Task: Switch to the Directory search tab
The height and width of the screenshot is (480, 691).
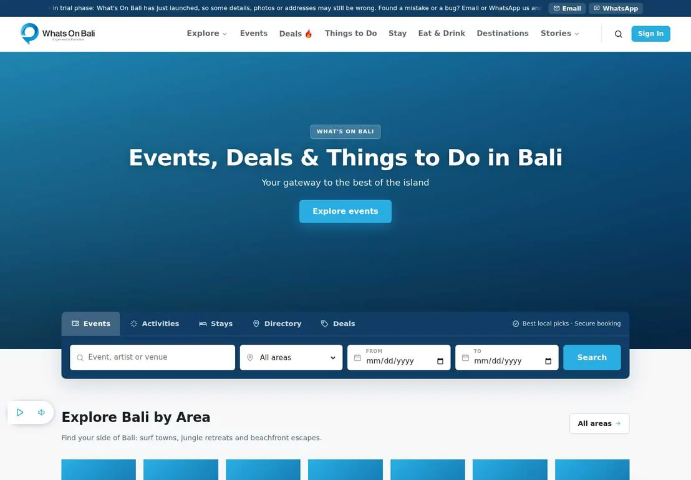Action: [x=277, y=324]
